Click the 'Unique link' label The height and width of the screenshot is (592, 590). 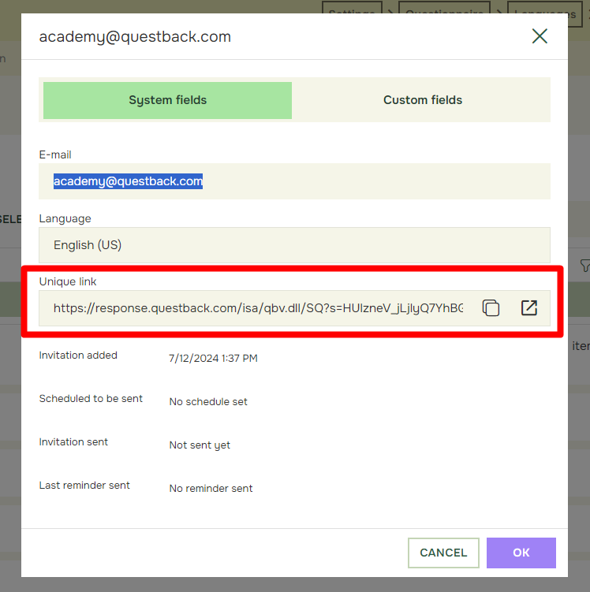click(68, 281)
